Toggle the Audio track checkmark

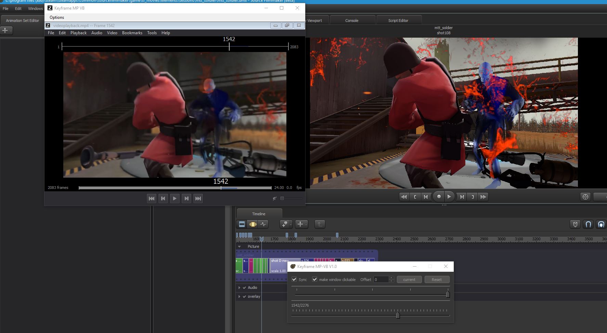click(244, 287)
